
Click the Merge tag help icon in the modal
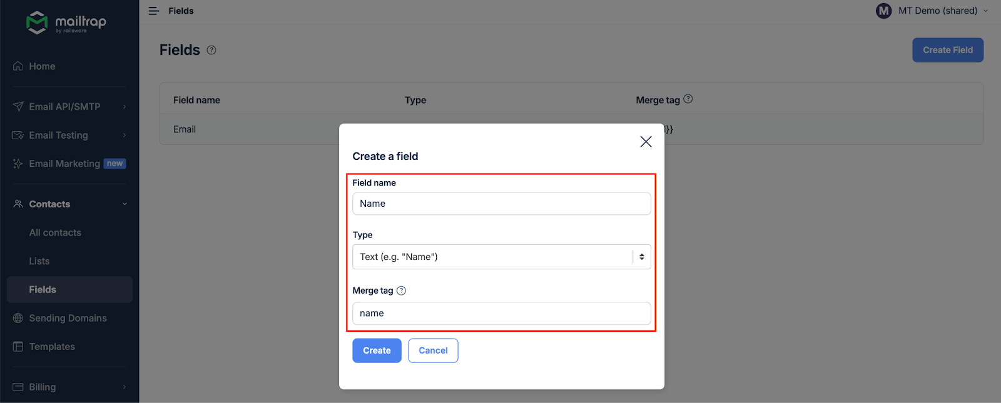[x=401, y=290]
